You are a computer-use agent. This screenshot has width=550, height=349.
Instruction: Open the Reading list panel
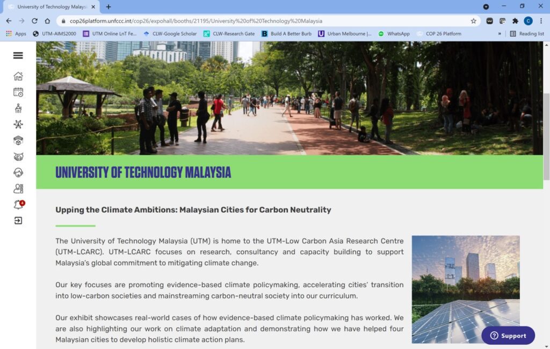(527, 34)
